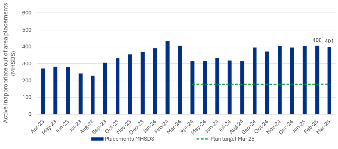
Task: Click the Apr-23 bar
Action: [x=43, y=91]
